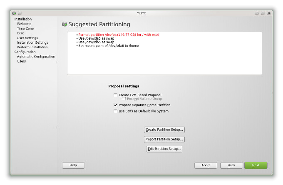The height and width of the screenshot is (185, 283).
Task: Click the red 'Format partition /dev/sda1' line
Action: [119, 35]
